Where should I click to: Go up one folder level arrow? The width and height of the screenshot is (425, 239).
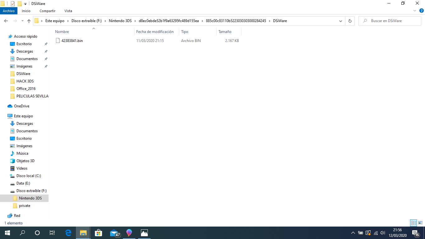pos(29,21)
